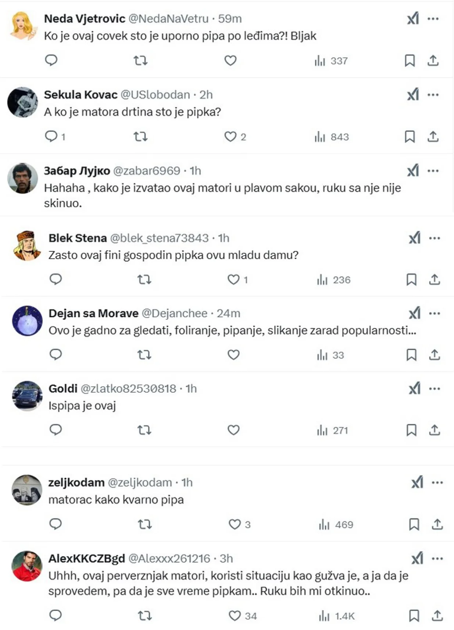Bookmark Dejan sa Morave's tweet
Image resolution: width=454 pixels, height=630 pixels.
click(x=411, y=355)
